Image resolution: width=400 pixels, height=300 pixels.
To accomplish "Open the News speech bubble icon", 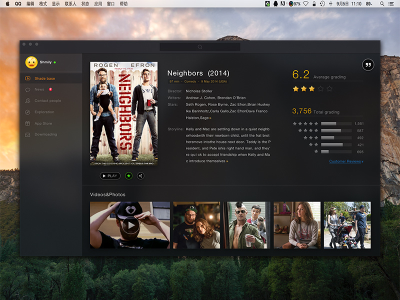I will 27,89.
